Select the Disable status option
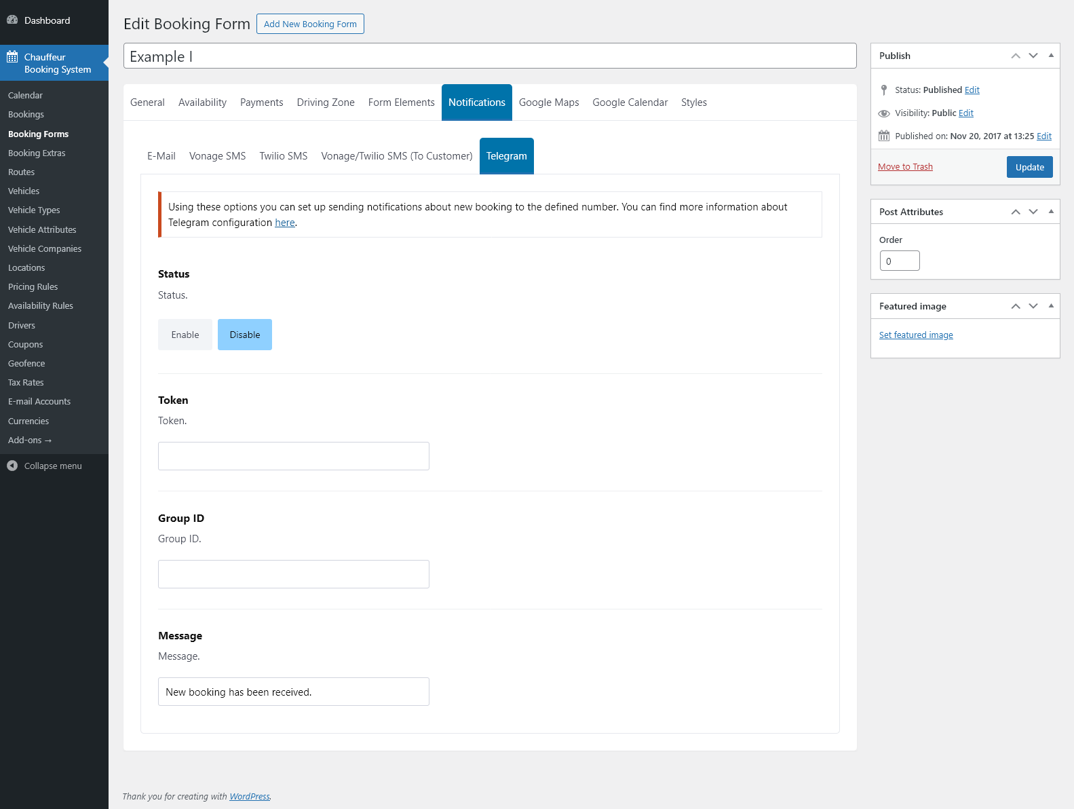The image size is (1074, 809). coord(245,335)
